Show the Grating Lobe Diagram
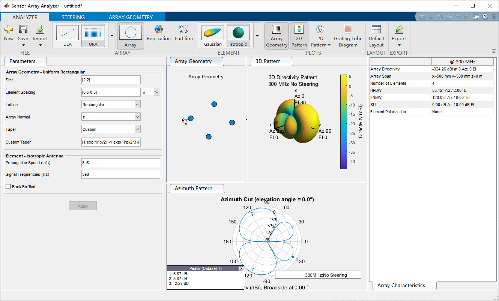The image size is (499, 301). coord(348,36)
